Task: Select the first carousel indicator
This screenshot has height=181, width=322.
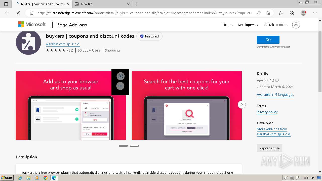Action: (123, 146)
